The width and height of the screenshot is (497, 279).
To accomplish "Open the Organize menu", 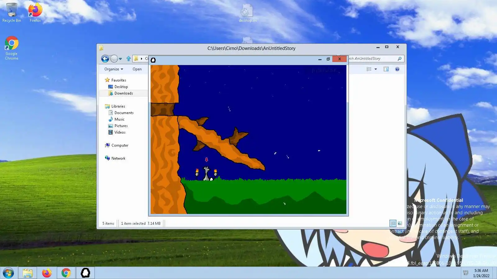I will tap(114, 69).
